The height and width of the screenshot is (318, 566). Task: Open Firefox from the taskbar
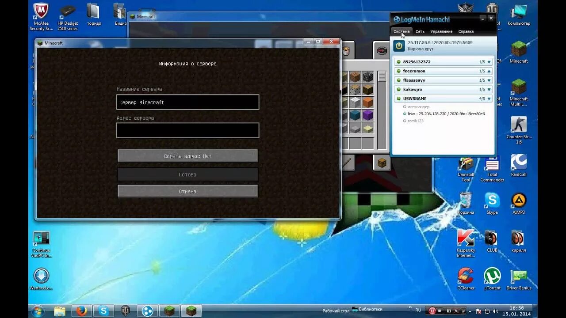tap(81, 311)
